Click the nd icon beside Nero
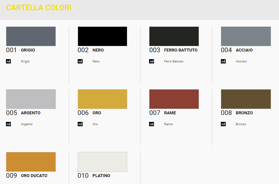This screenshot has width=279, height=184. tap(80, 61)
